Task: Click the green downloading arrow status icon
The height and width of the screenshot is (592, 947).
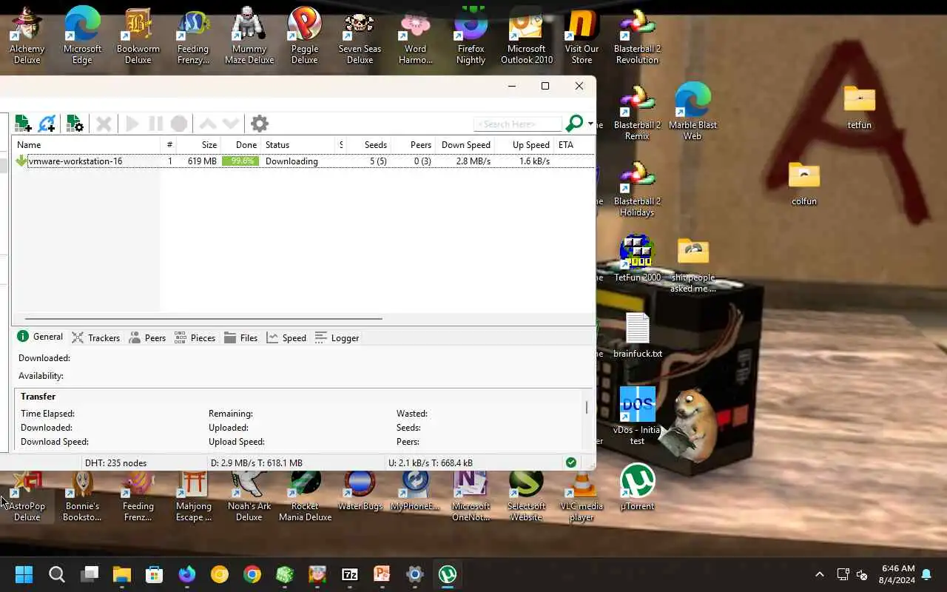Action: coord(21,161)
